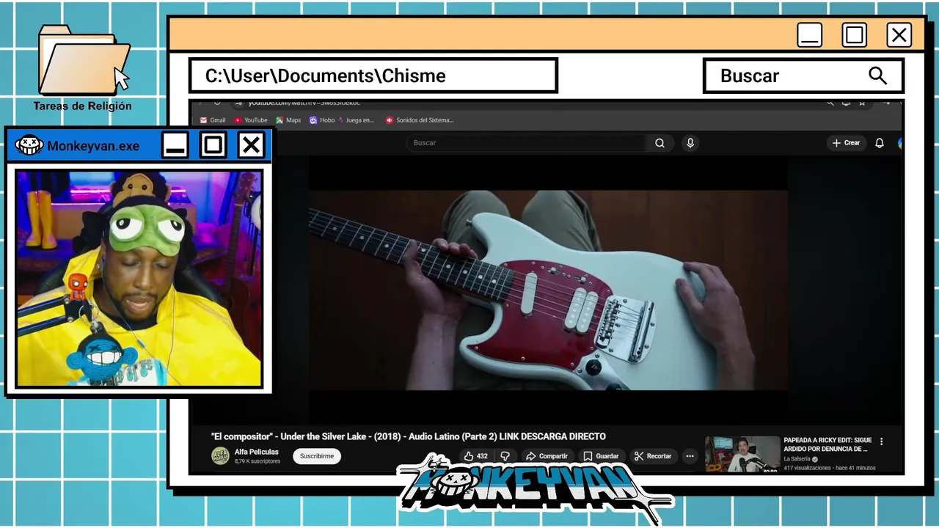Image resolution: width=939 pixels, height=528 pixels.
Task: Maximize the Monkeyvan.exe window
Action: (x=213, y=145)
